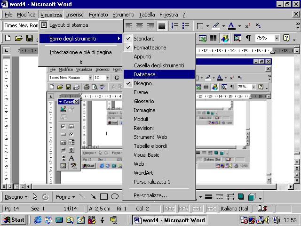Click the highlighter pen icon
Image resolution: width=301 pixels, height=226 pixels.
(216, 26)
